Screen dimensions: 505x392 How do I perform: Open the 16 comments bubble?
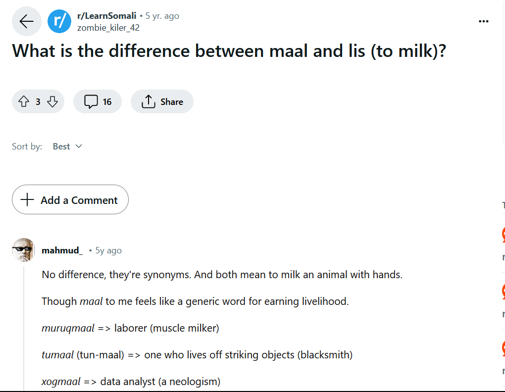coord(98,102)
